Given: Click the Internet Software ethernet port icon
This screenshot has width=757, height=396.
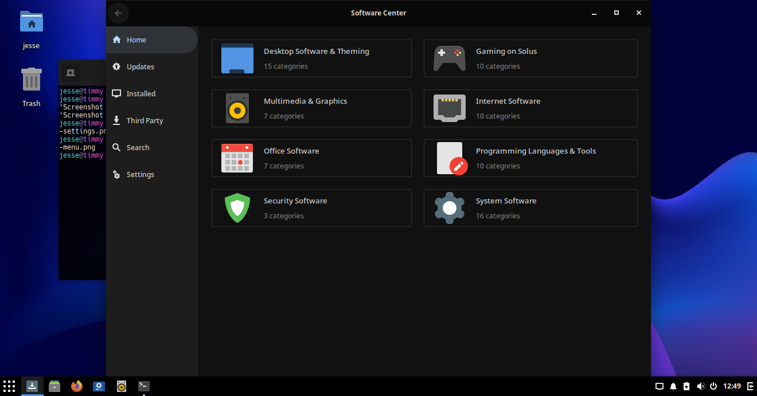Looking at the screenshot, I should (x=450, y=108).
